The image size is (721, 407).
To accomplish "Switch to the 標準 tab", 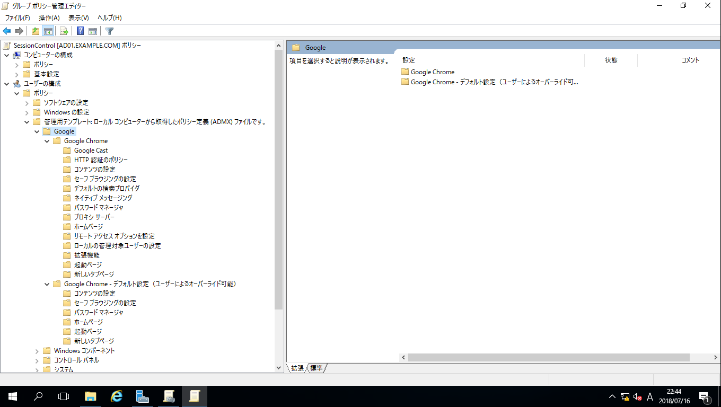I will point(316,368).
